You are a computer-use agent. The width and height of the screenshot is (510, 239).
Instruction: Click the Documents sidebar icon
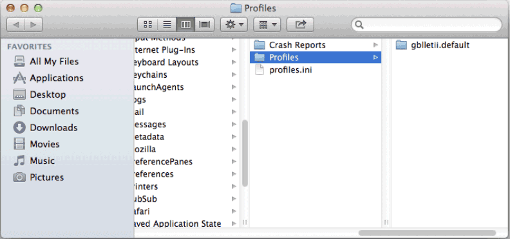click(x=19, y=111)
